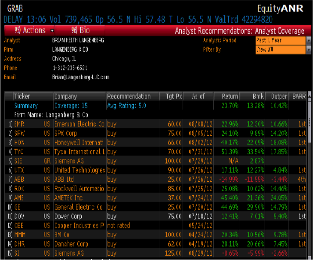Click the analyst name BRIAN KEITH LANGENBERG
This screenshot has height=260, width=313.
click(x=78, y=40)
